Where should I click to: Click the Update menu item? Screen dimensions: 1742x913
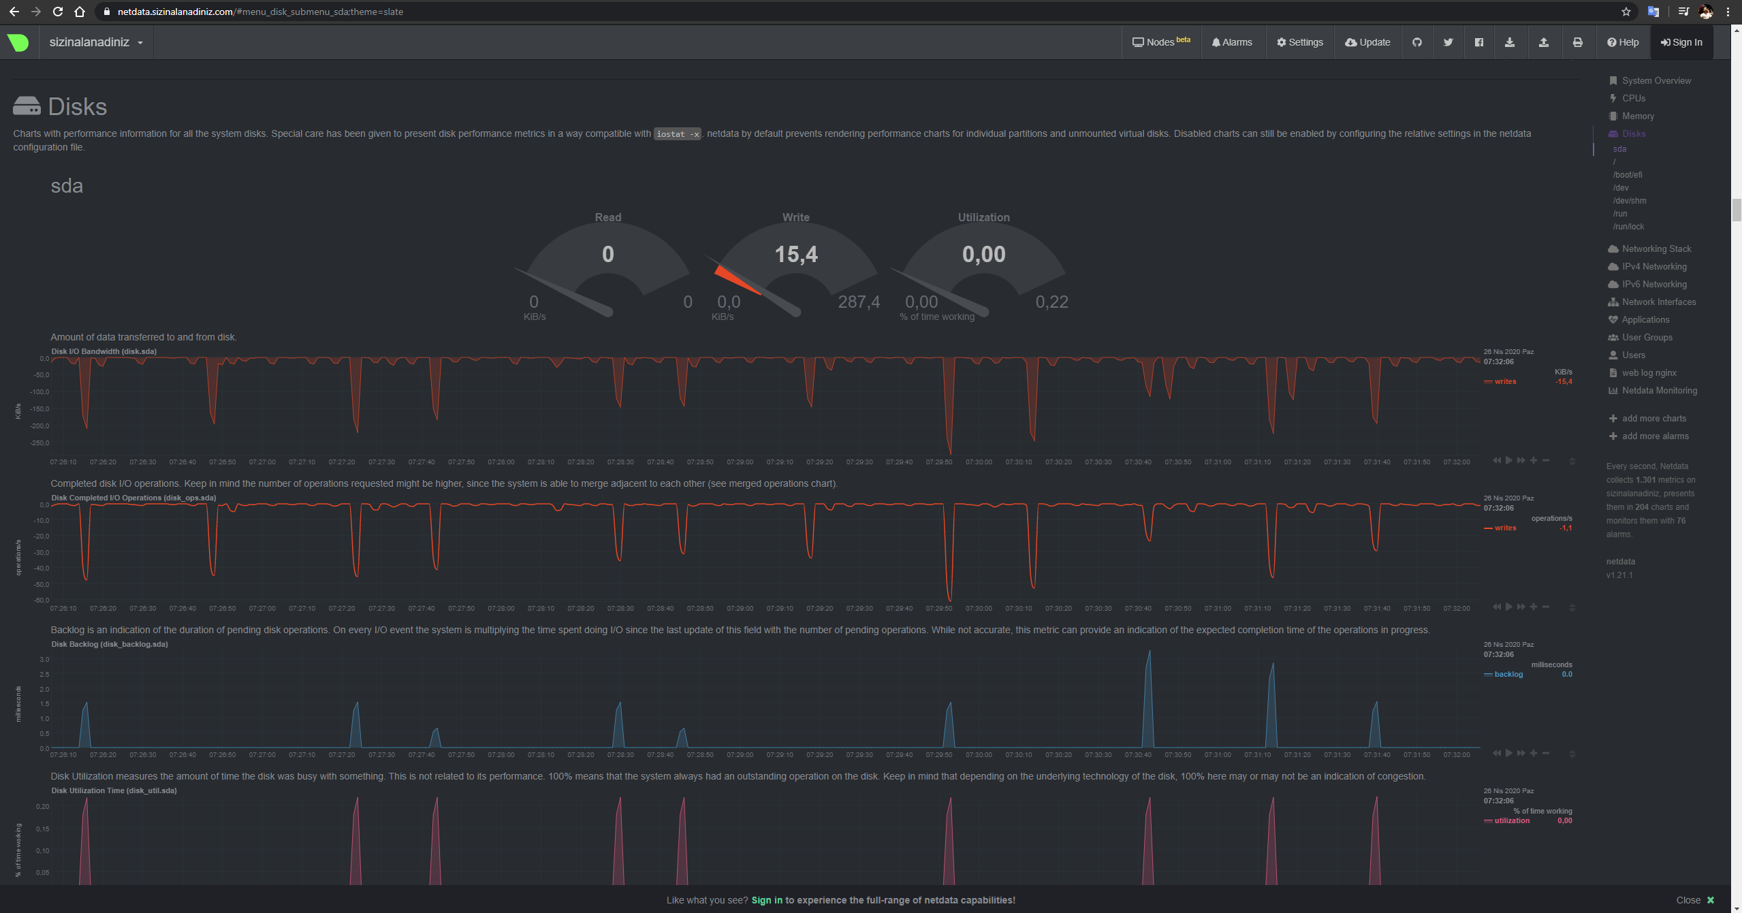click(x=1367, y=42)
